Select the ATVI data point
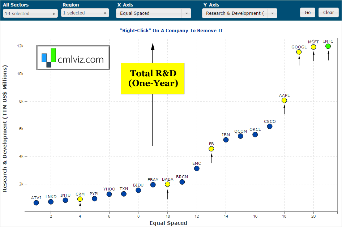This screenshot has width=342, height=227. tap(36, 203)
